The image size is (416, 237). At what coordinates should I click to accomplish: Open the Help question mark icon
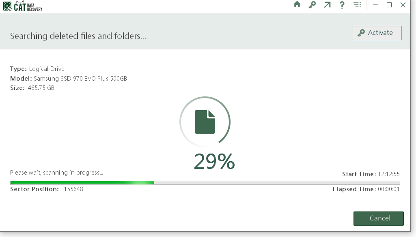click(342, 5)
